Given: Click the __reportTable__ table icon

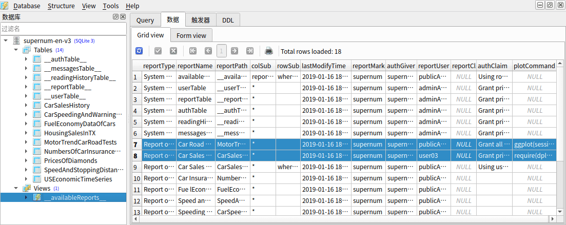Looking at the screenshot, I should pos(37,87).
